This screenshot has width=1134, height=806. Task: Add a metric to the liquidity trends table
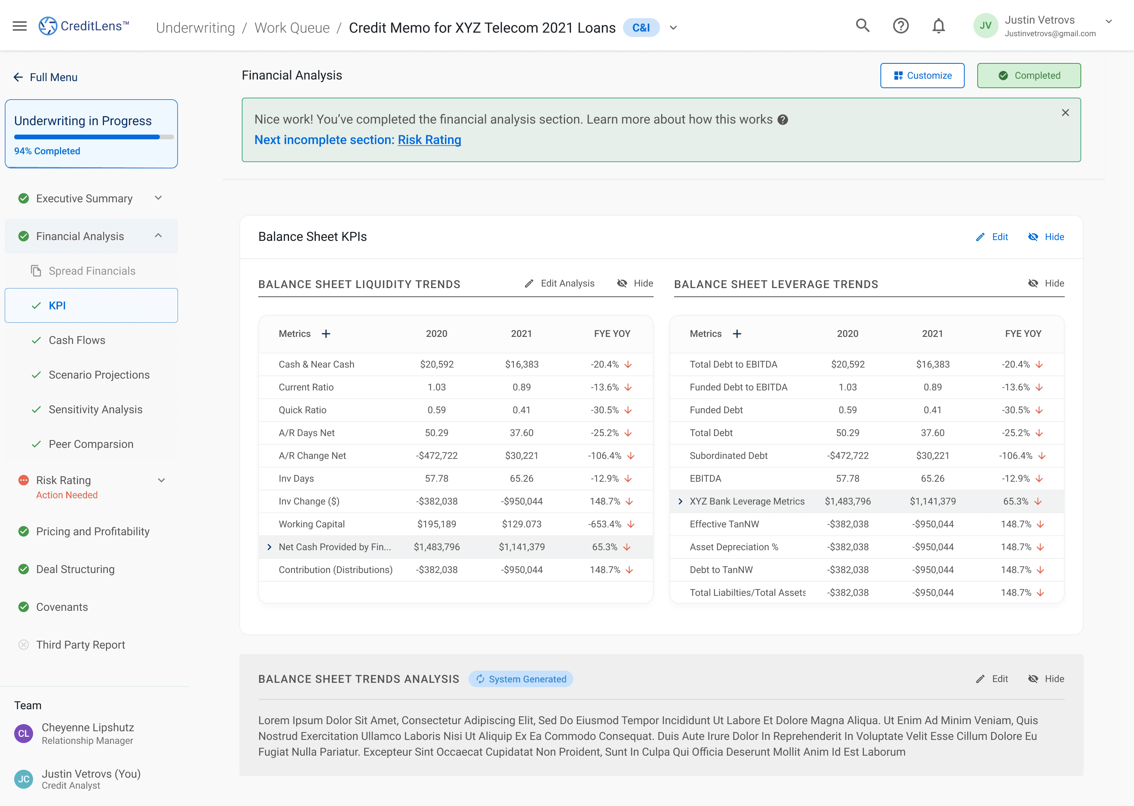click(x=326, y=334)
